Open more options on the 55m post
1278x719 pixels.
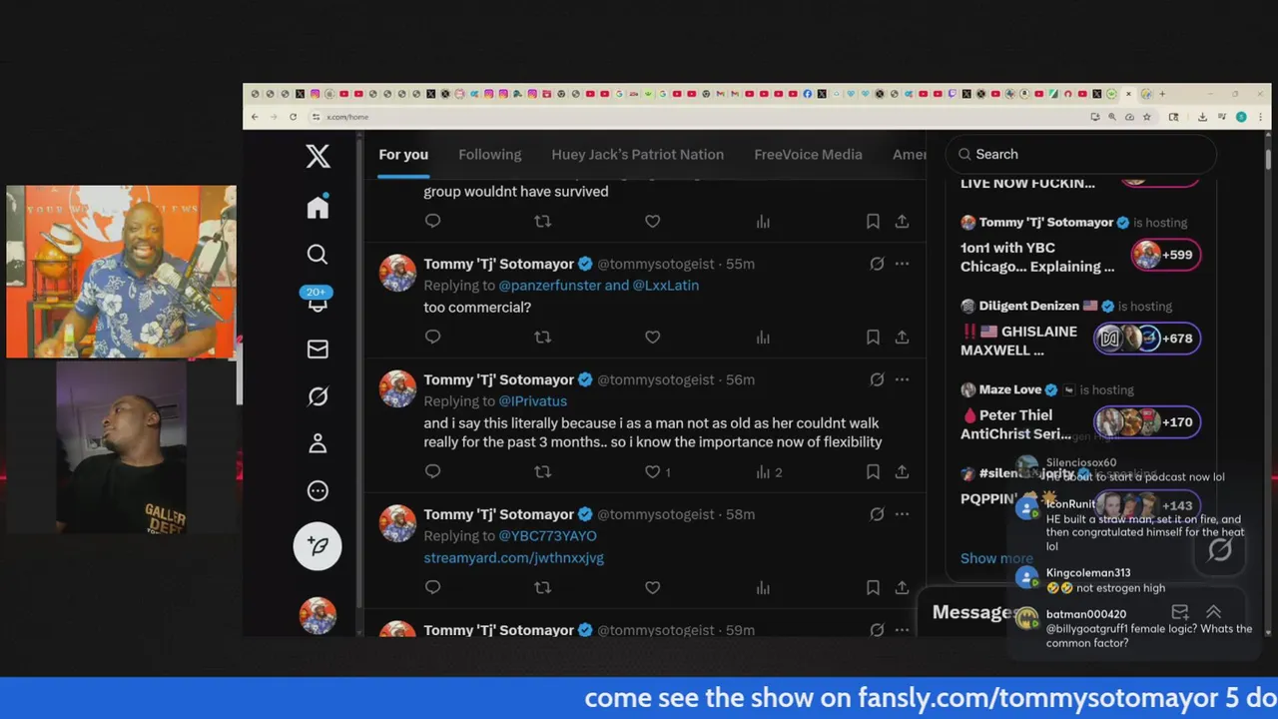(x=902, y=264)
